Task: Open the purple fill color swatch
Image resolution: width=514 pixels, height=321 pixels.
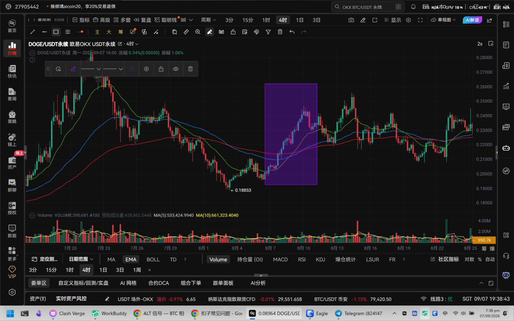Action: tap(132, 69)
